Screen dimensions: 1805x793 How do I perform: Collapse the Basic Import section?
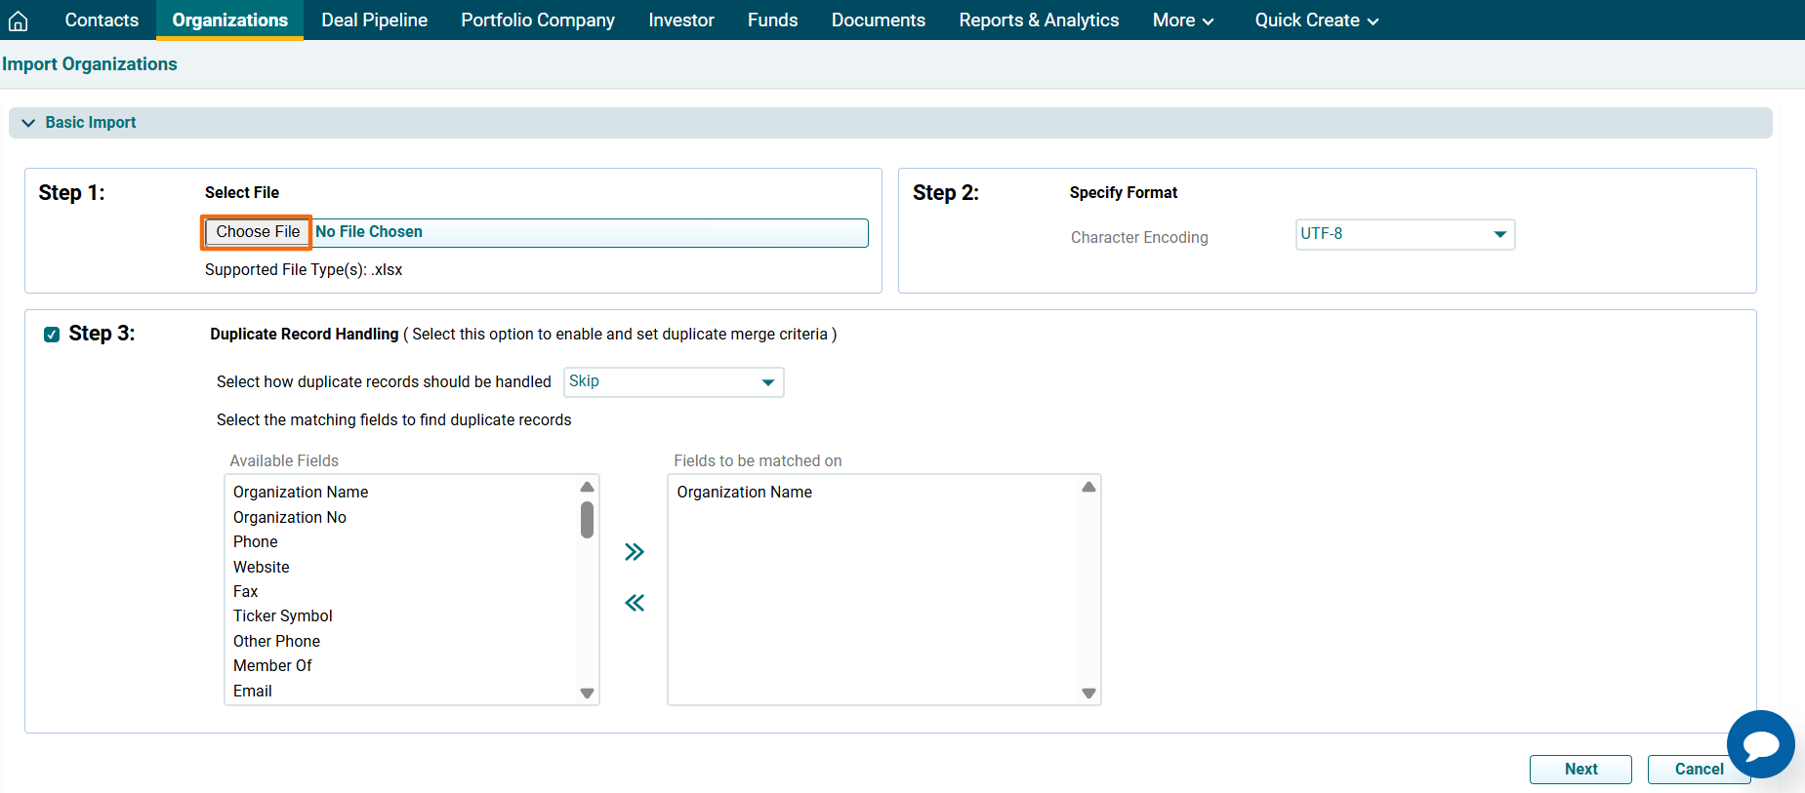click(x=29, y=123)
